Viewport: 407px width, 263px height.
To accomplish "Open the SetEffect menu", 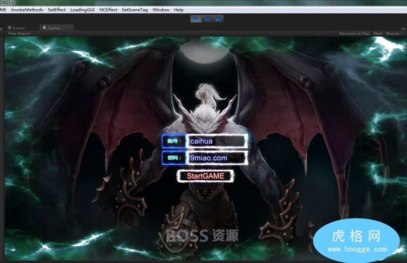I will [x=56, y=10].
